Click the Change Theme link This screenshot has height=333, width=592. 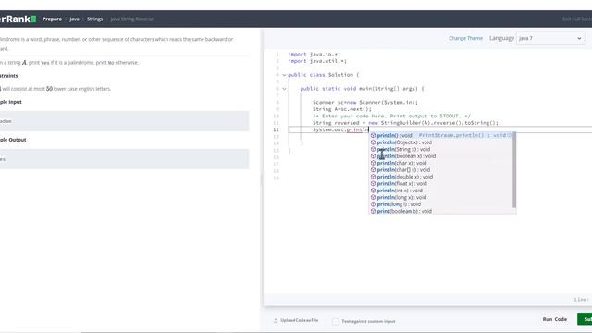[x=465, y=38]
